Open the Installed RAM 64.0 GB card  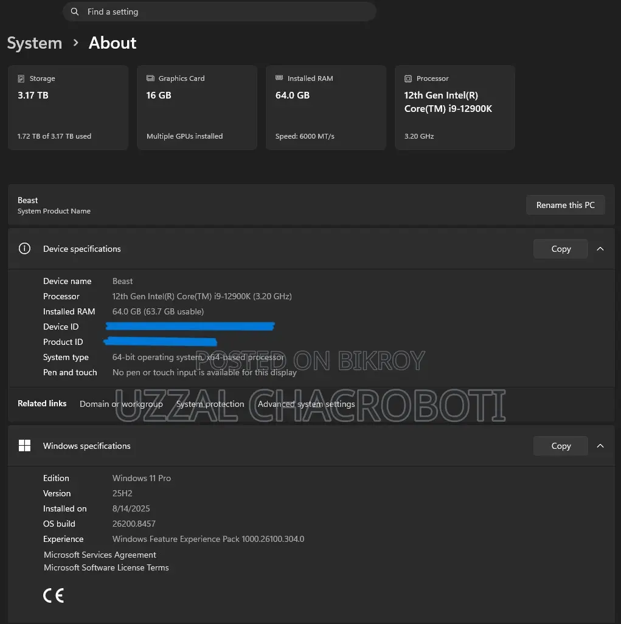coord(326,108)
